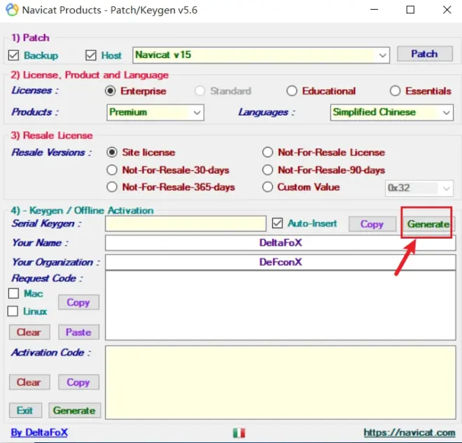Image resolution: width=462 pixels, height=443 pixels.
Task: Generate a serial key
Action: [428, 224]
